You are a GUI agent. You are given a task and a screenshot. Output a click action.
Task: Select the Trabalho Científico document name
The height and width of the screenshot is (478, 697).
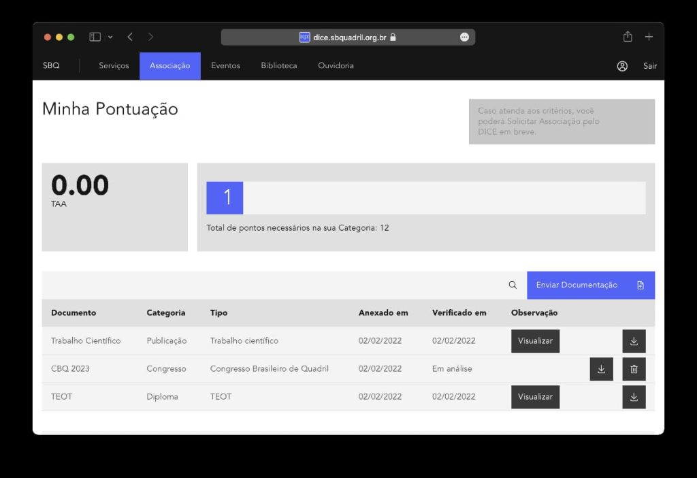coord(86,340)
